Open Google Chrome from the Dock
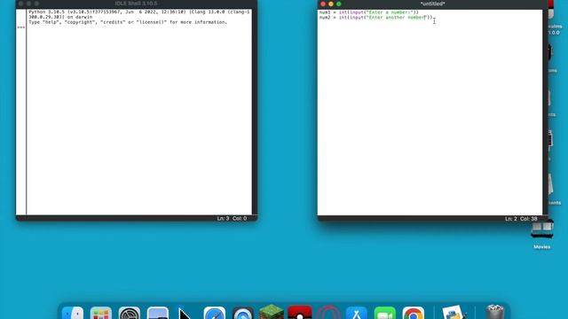 pyautogui.click(x=414, y=313)
